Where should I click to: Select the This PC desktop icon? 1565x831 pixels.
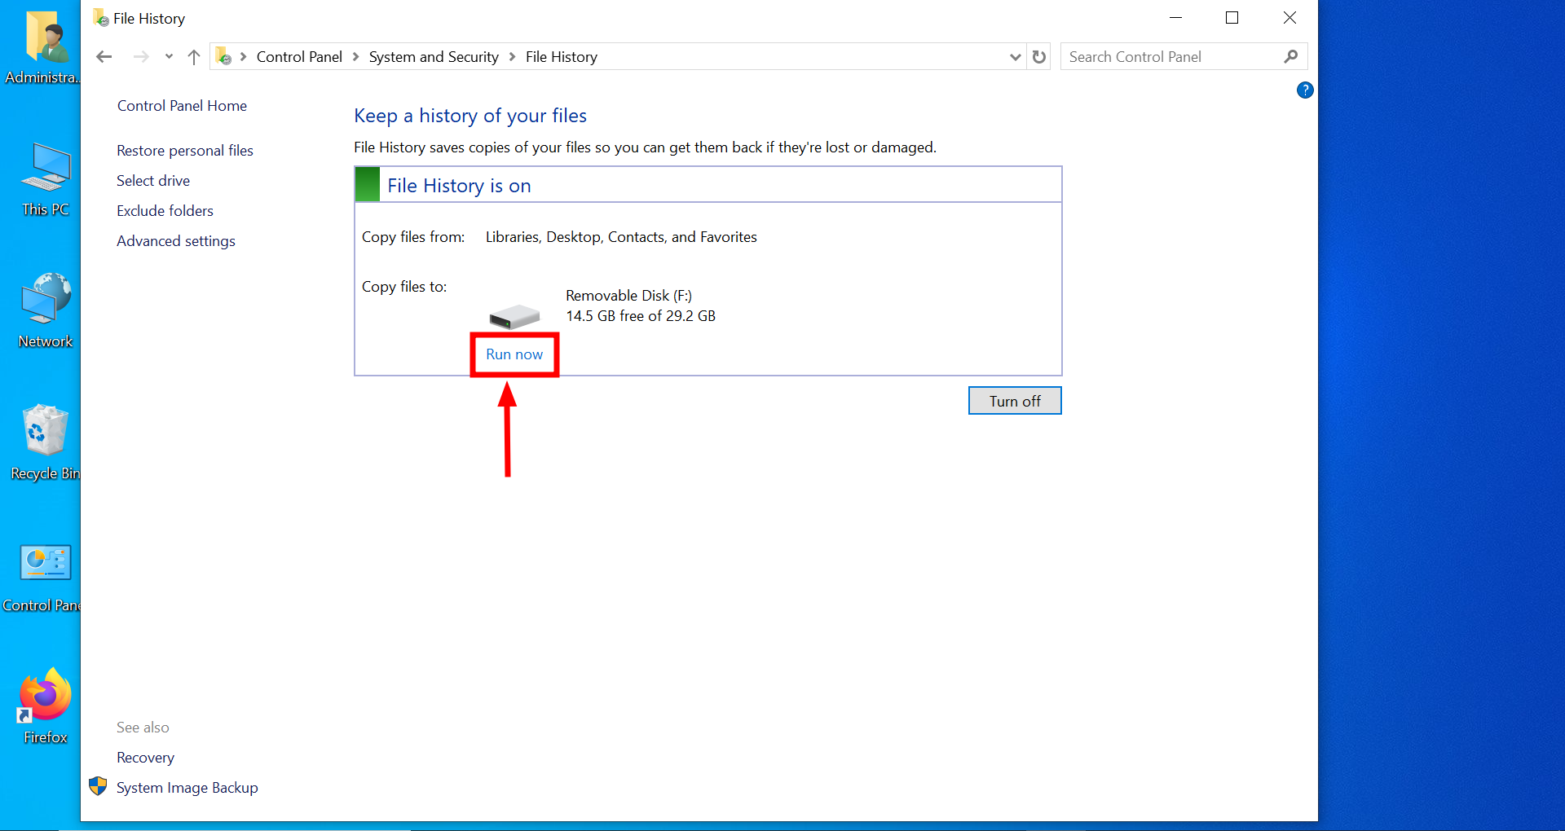coord(46,180)
